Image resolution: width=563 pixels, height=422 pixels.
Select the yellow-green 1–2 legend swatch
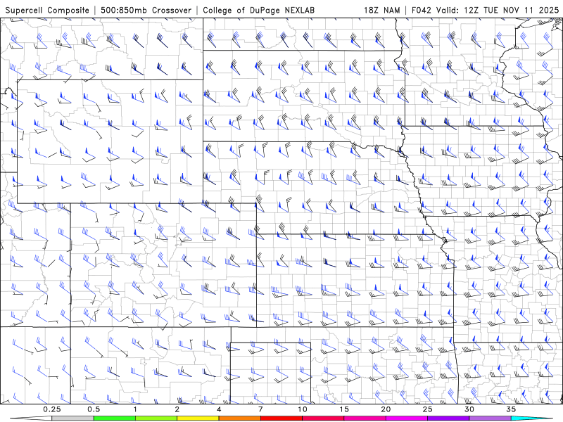point(156,418)
